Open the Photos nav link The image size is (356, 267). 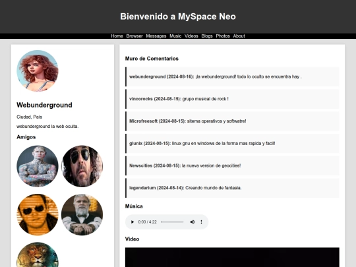[x=223, y=36]
